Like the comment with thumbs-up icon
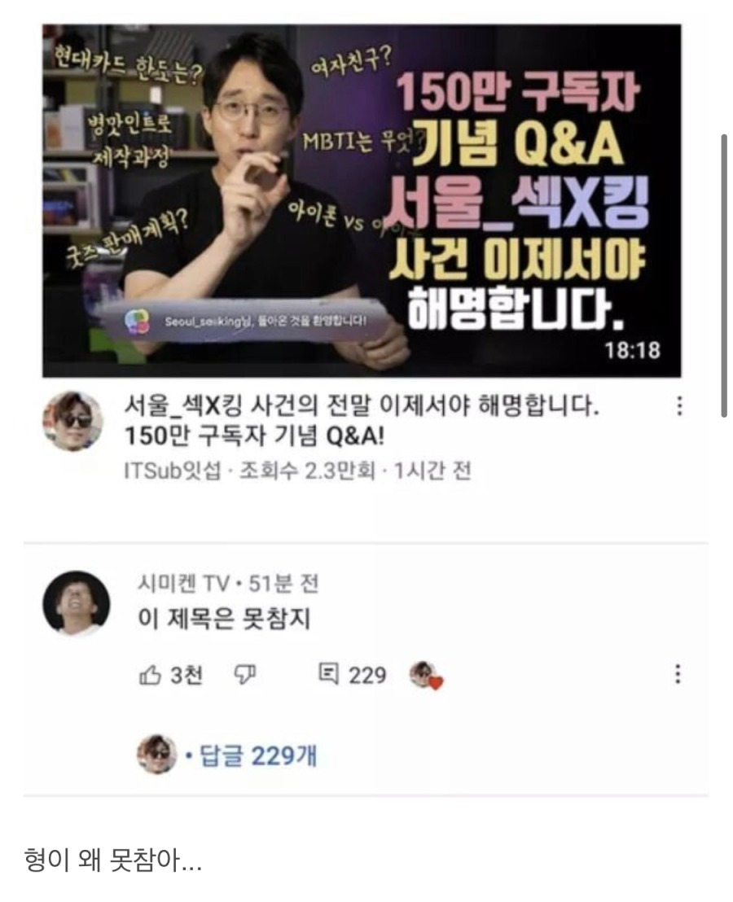The width and height of the screenshot is (733, 902). click(150, 675)
